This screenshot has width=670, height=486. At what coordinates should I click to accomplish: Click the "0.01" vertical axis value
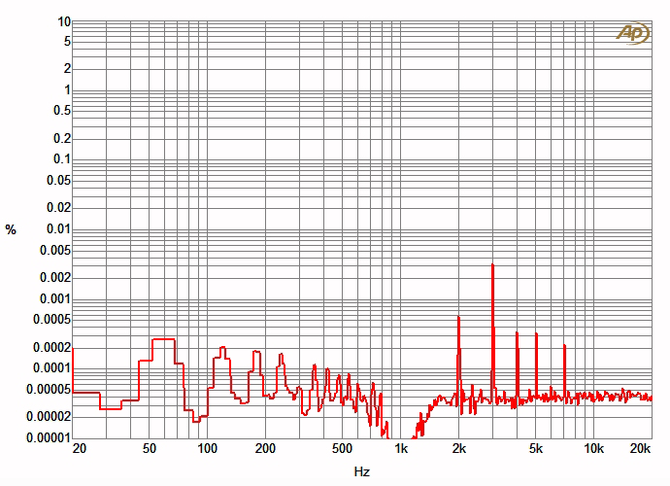(58, 228)
